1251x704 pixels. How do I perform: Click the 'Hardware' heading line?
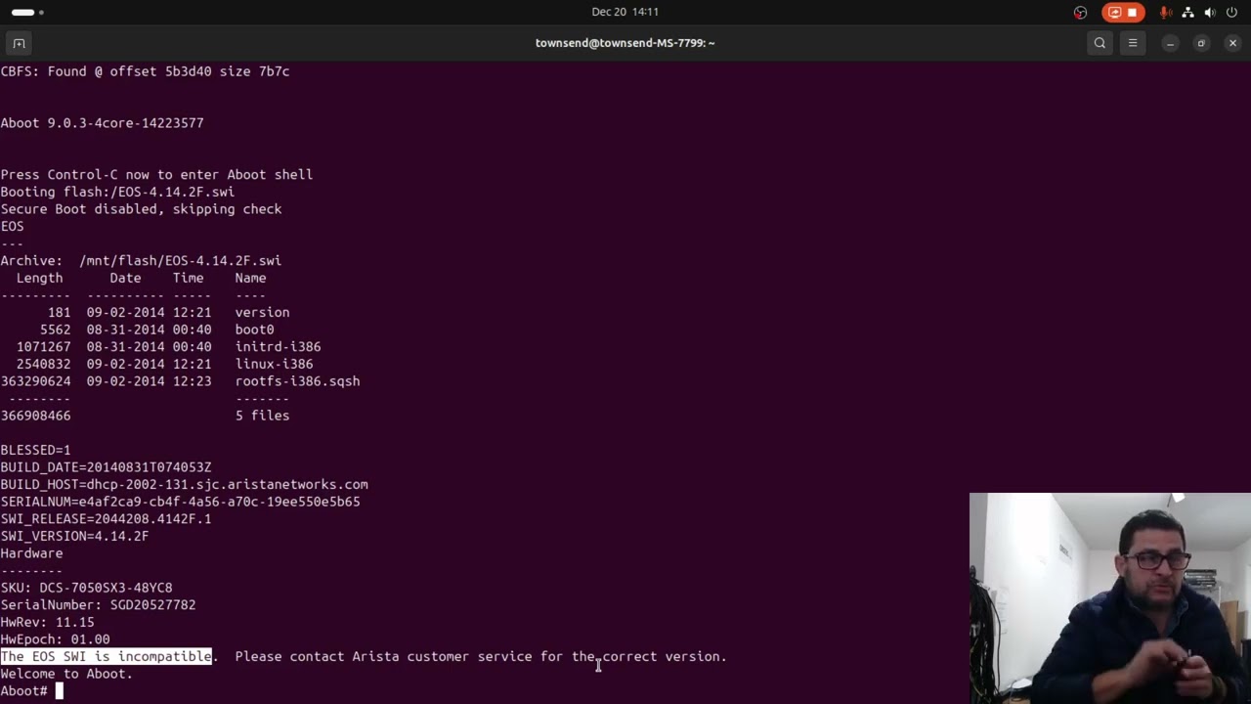point(31,553)
